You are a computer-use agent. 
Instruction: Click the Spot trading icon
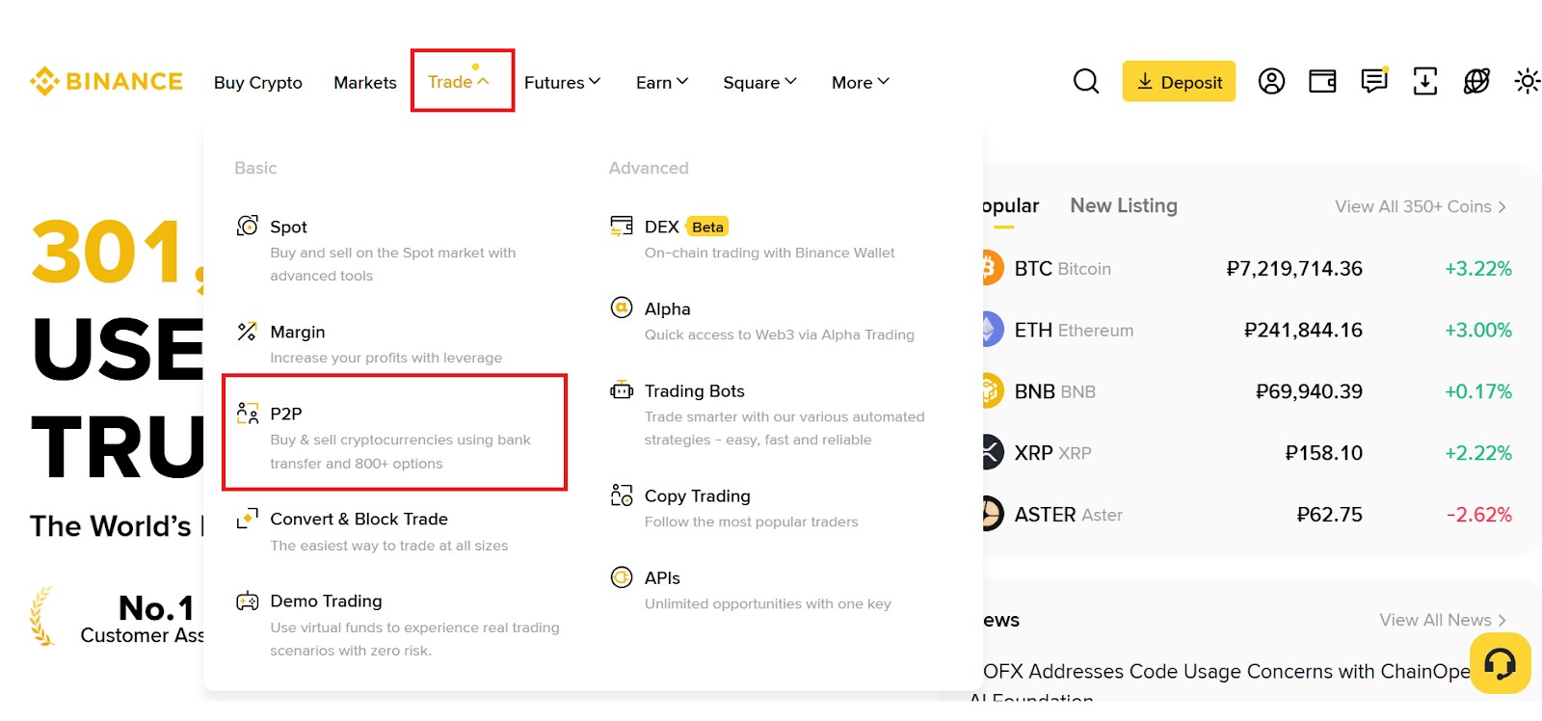[248, 226]
